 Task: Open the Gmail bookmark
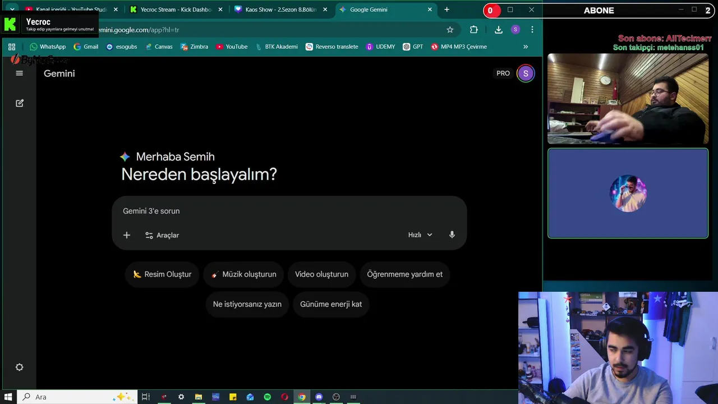click(86, 47)
